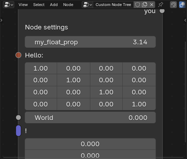
Task: Toggle the fake user shield icon
Action: click(x=137, y=5)
